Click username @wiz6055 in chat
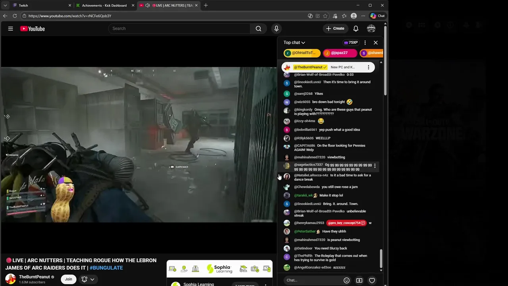 tap(302, 102)
